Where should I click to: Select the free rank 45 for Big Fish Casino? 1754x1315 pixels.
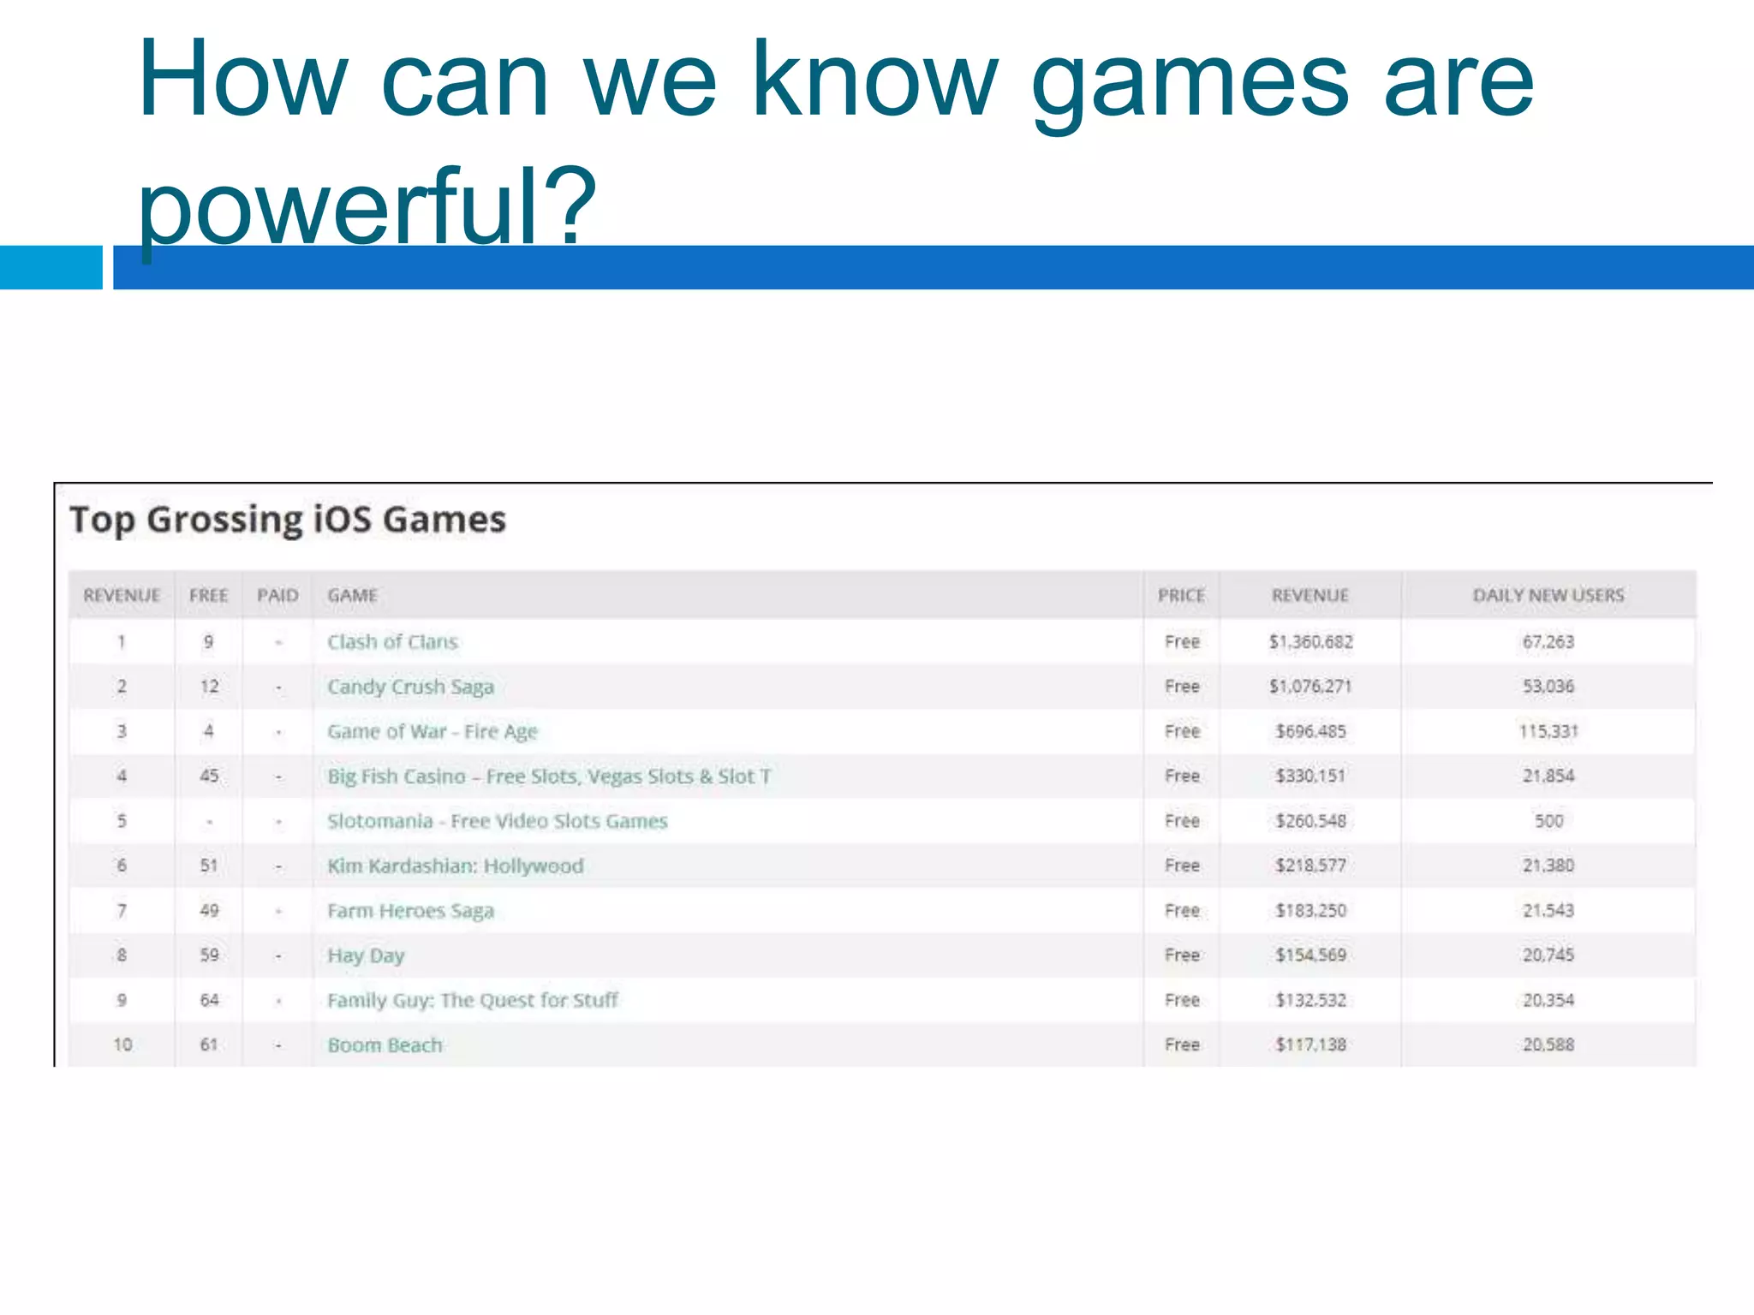[209, 776]
